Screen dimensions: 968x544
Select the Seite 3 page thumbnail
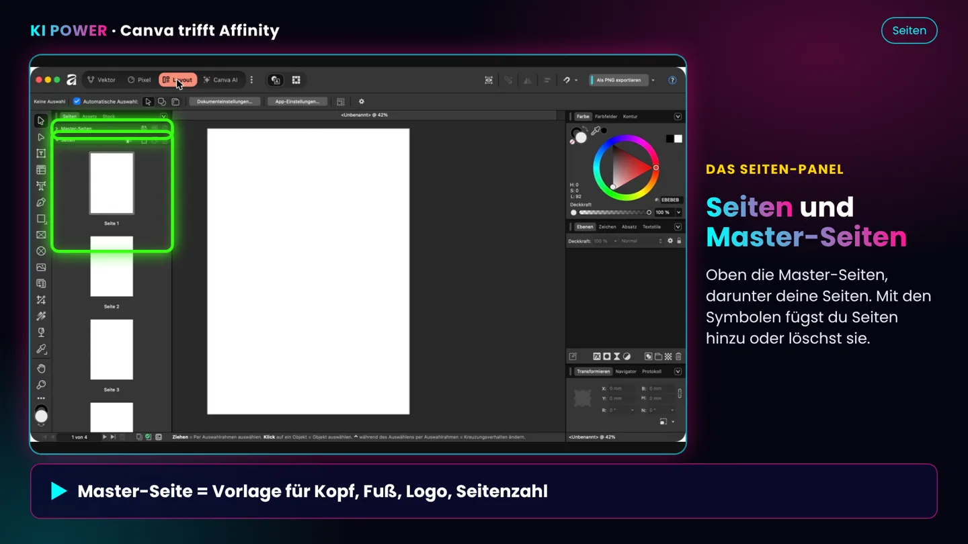click(112, 350)
